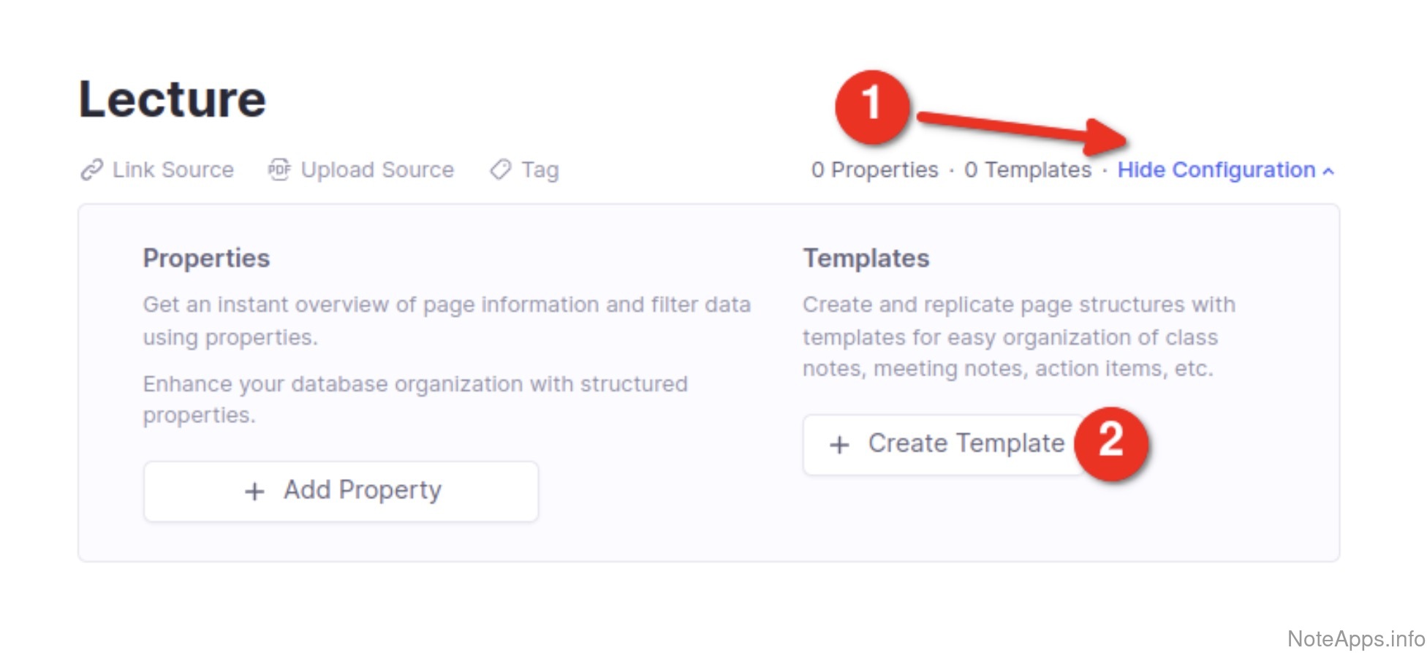Collapse configuration using the up chevron
1427x653 pixels.
click(1328, 171)
